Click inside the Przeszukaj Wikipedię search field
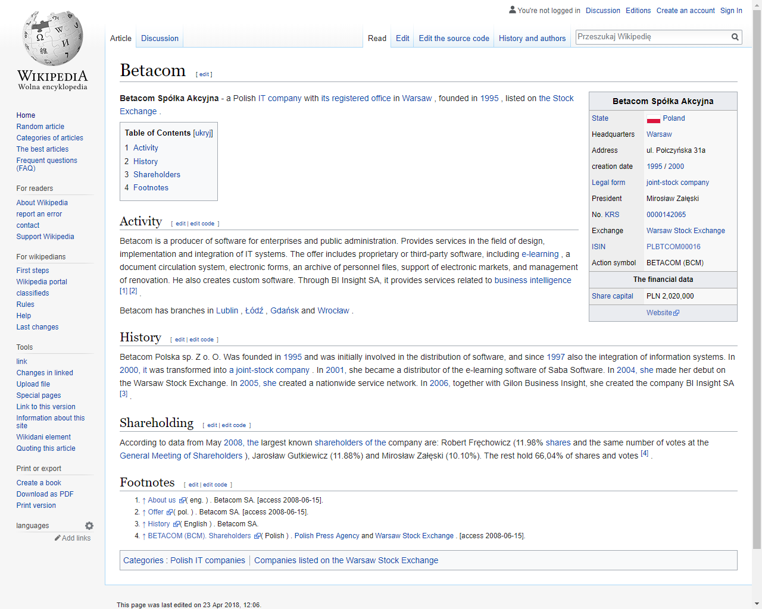This screenshot has height=609, width=762. (x=652, y=37)
